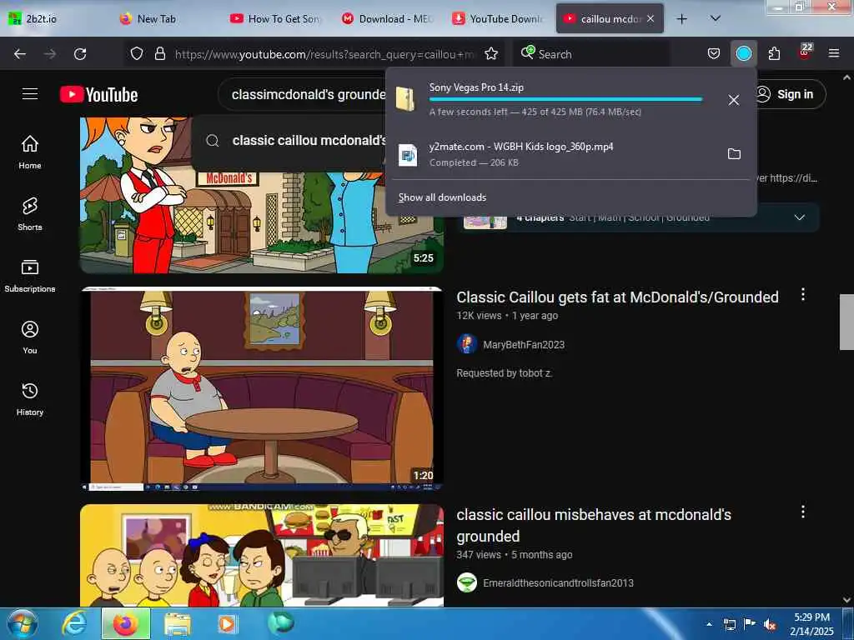Open YouTube guide hamburger menu
Image resolution: width=854 pixels, height=640 pixels.
[x=30, y=94]
